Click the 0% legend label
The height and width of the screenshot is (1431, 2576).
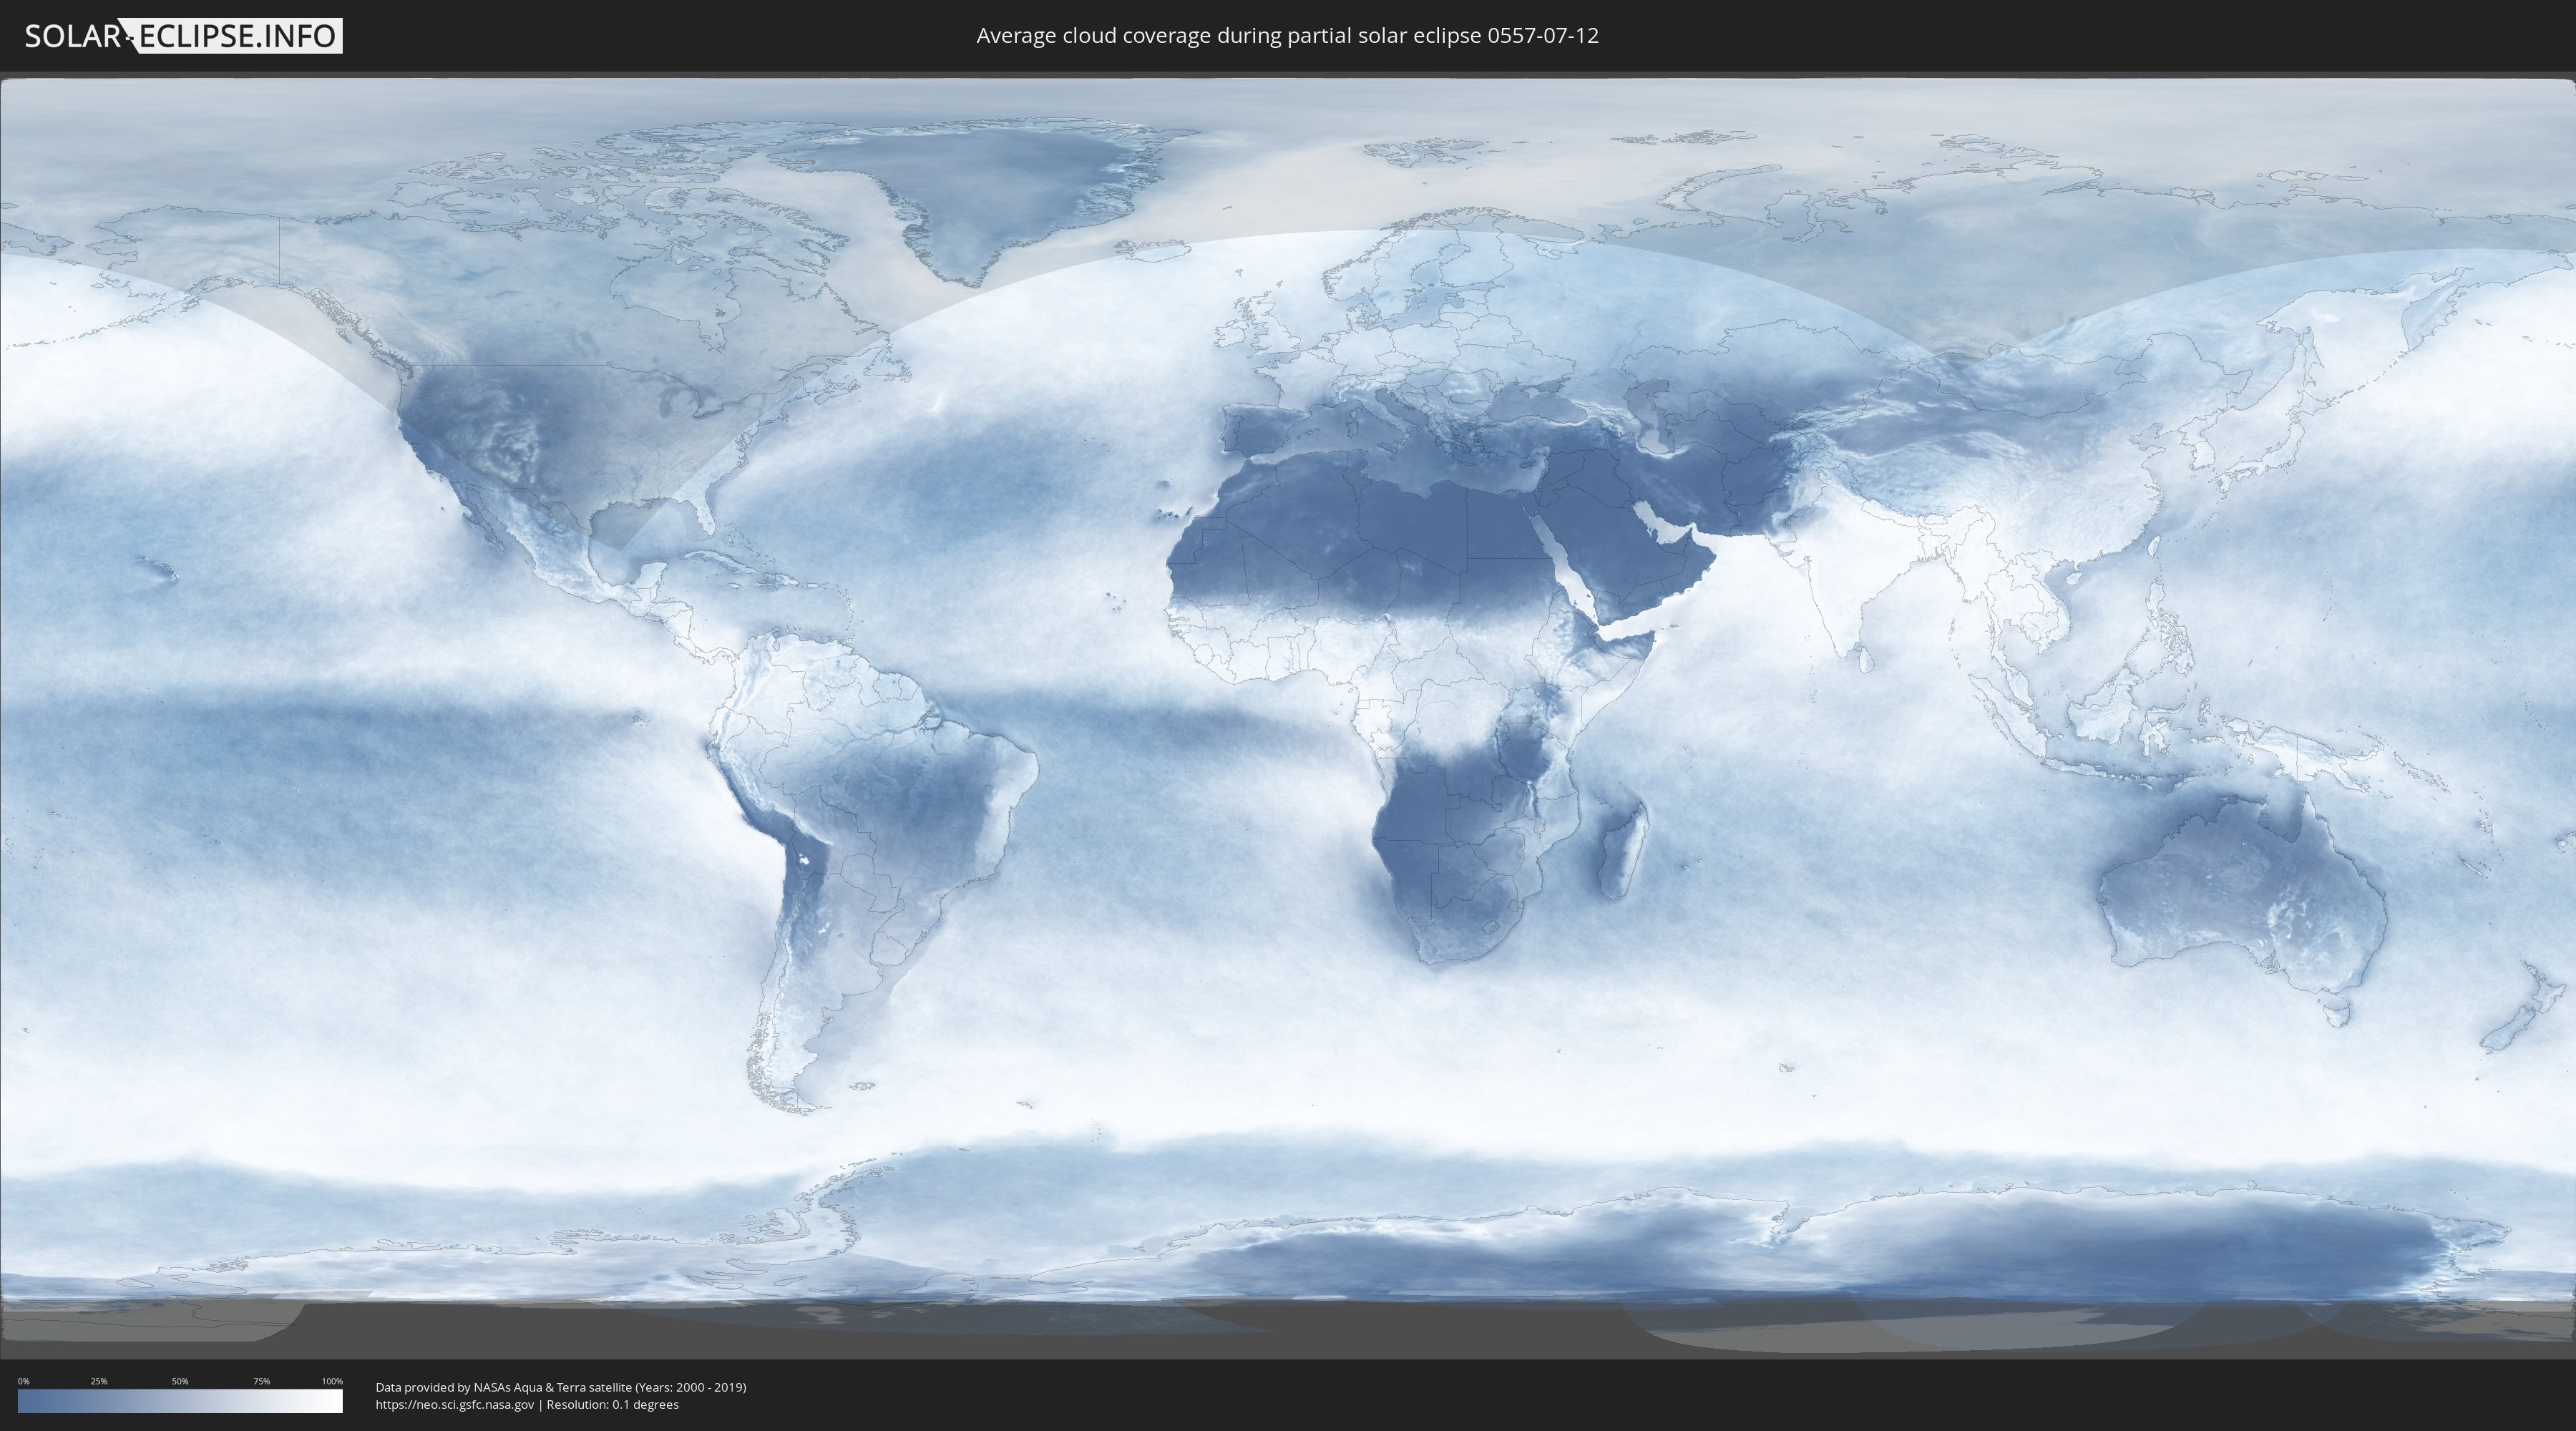[23, 1381]
